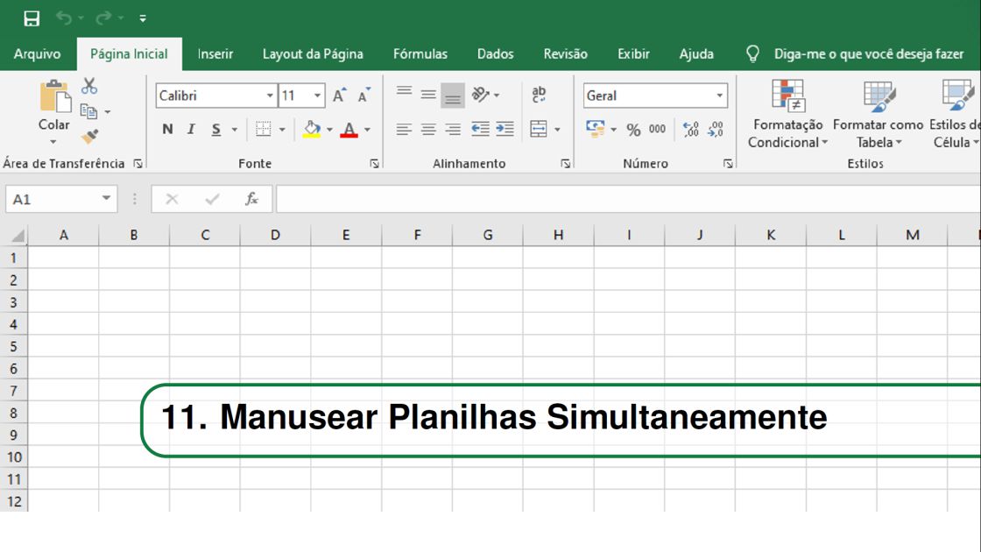Viewport: 981px width, 552px height.
Task: Open the font size 11 dropdown
Action: (317, 96)
